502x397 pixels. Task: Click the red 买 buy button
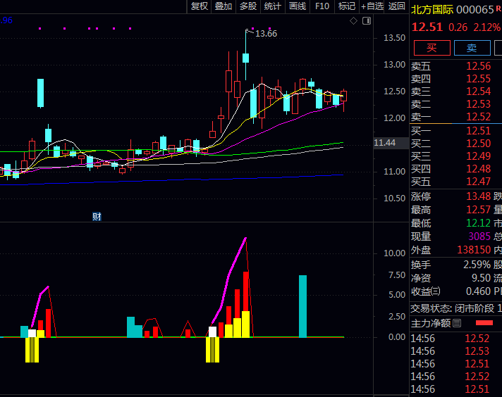(x=431, y=48)
